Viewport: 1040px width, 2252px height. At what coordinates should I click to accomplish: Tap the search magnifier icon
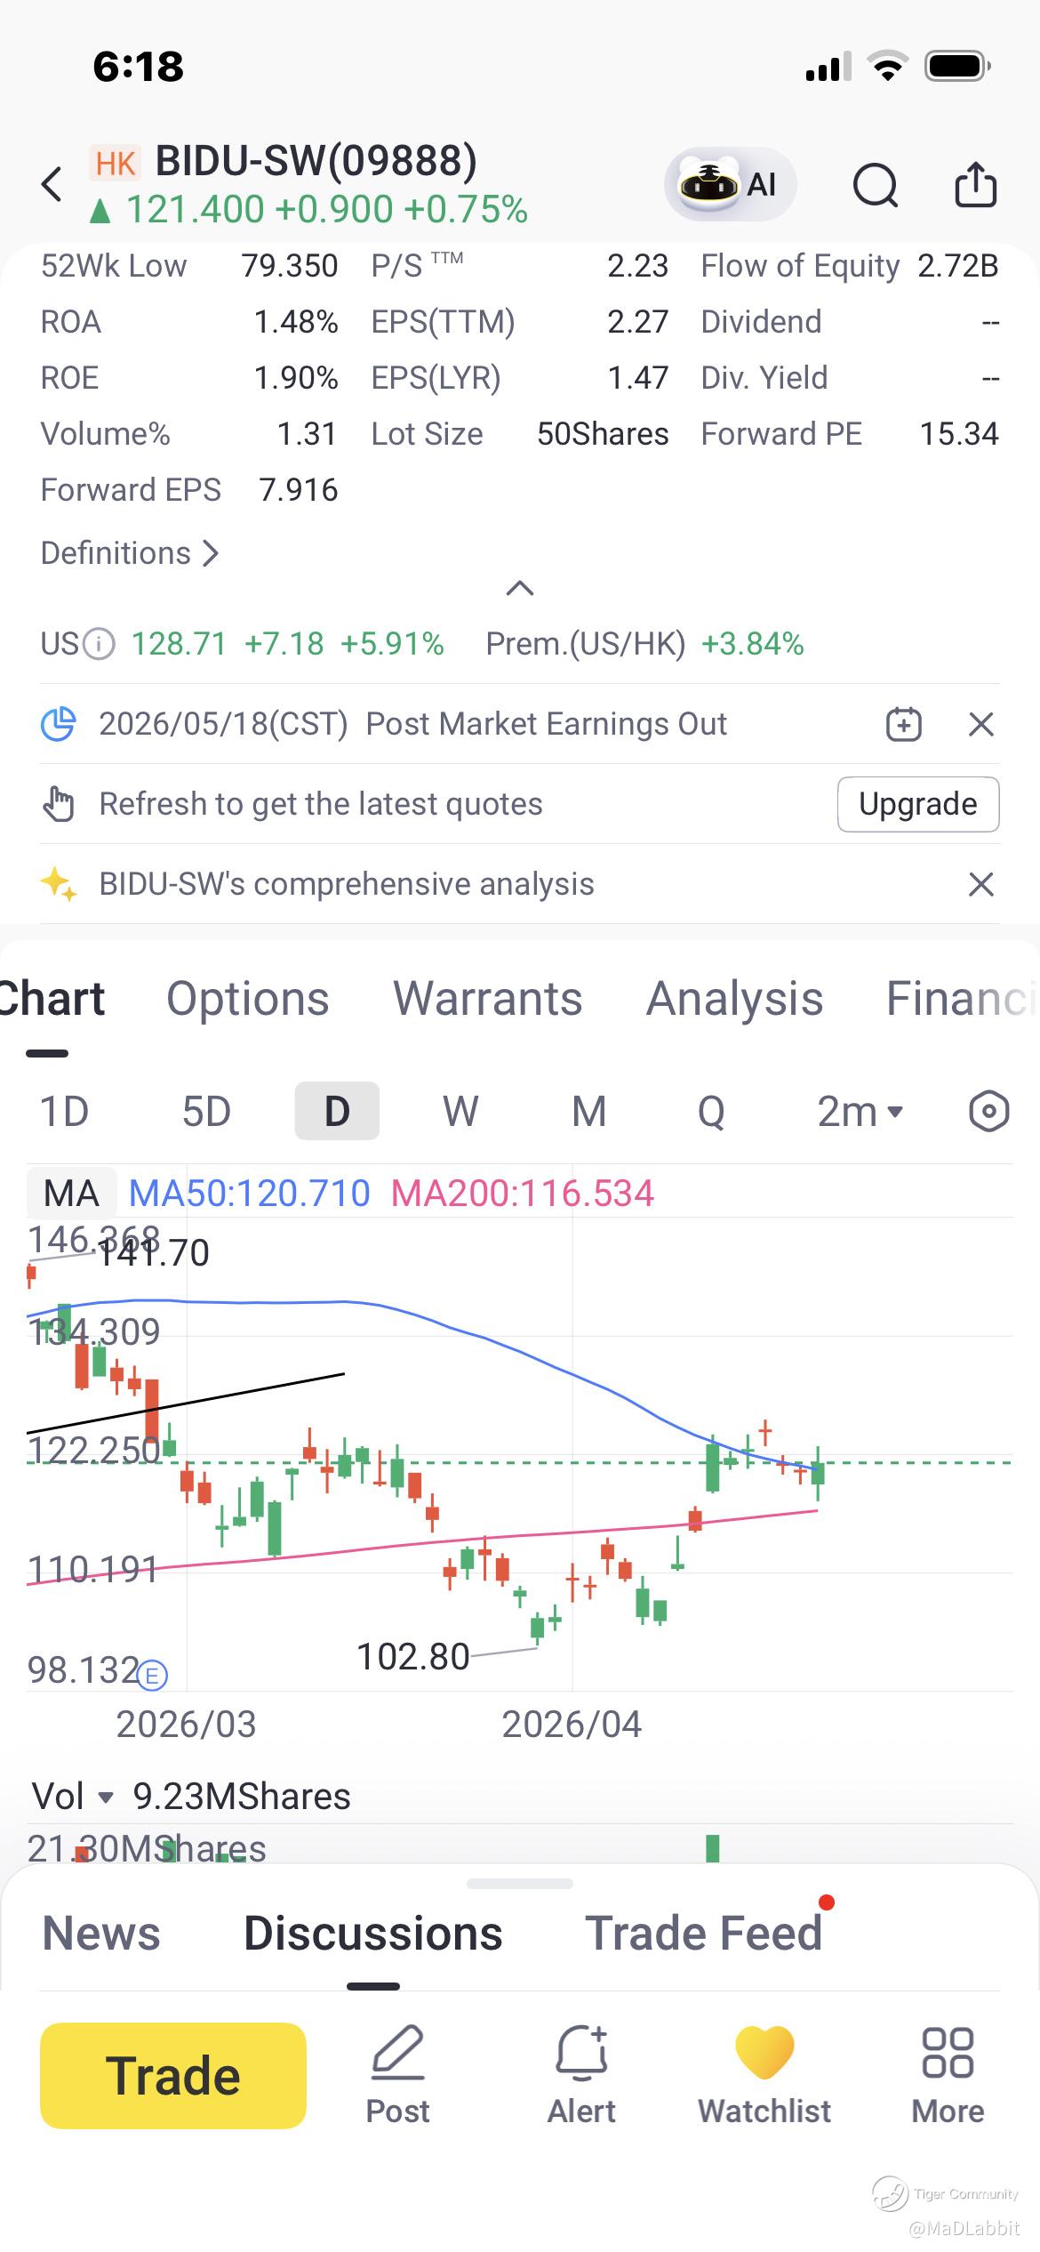[x=876, y=185]
